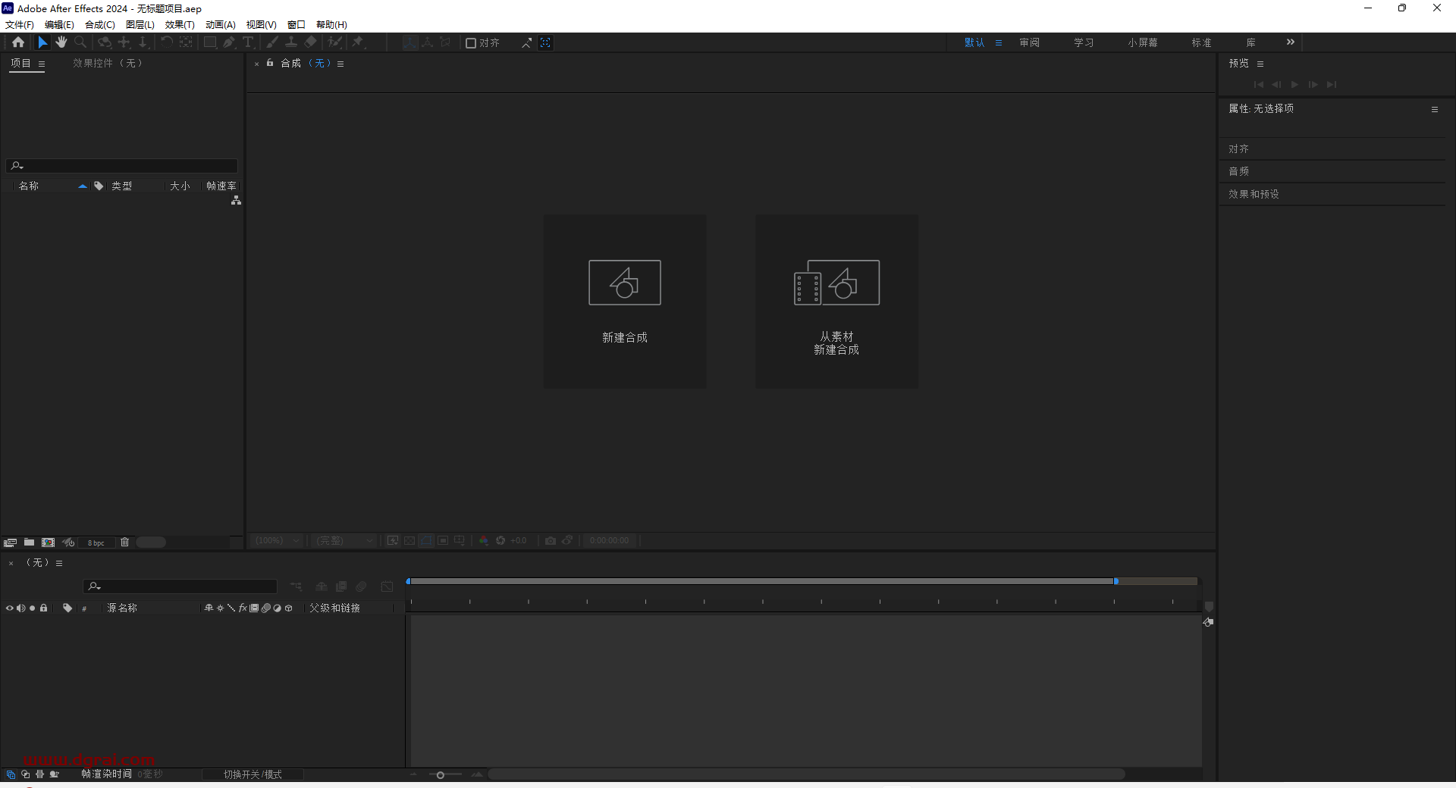
Task: Toggle motion blur enable icon in timeline
Action: pyautogui.click(x=361, y=586)
